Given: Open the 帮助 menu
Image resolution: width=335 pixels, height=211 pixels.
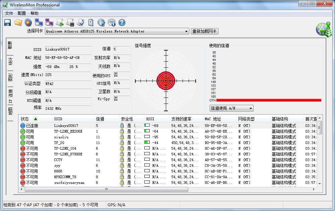Looking at the screenshot, I should tap(34, 13).
